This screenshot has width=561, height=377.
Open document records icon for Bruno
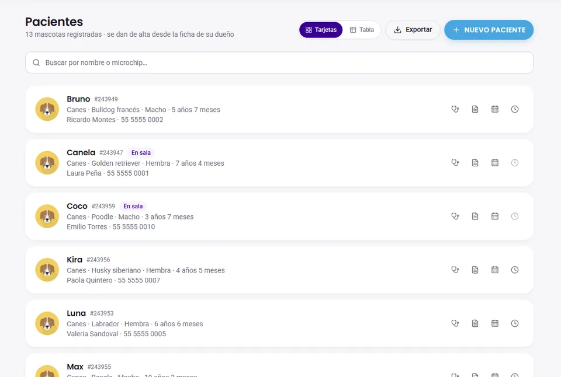point(475,109)
